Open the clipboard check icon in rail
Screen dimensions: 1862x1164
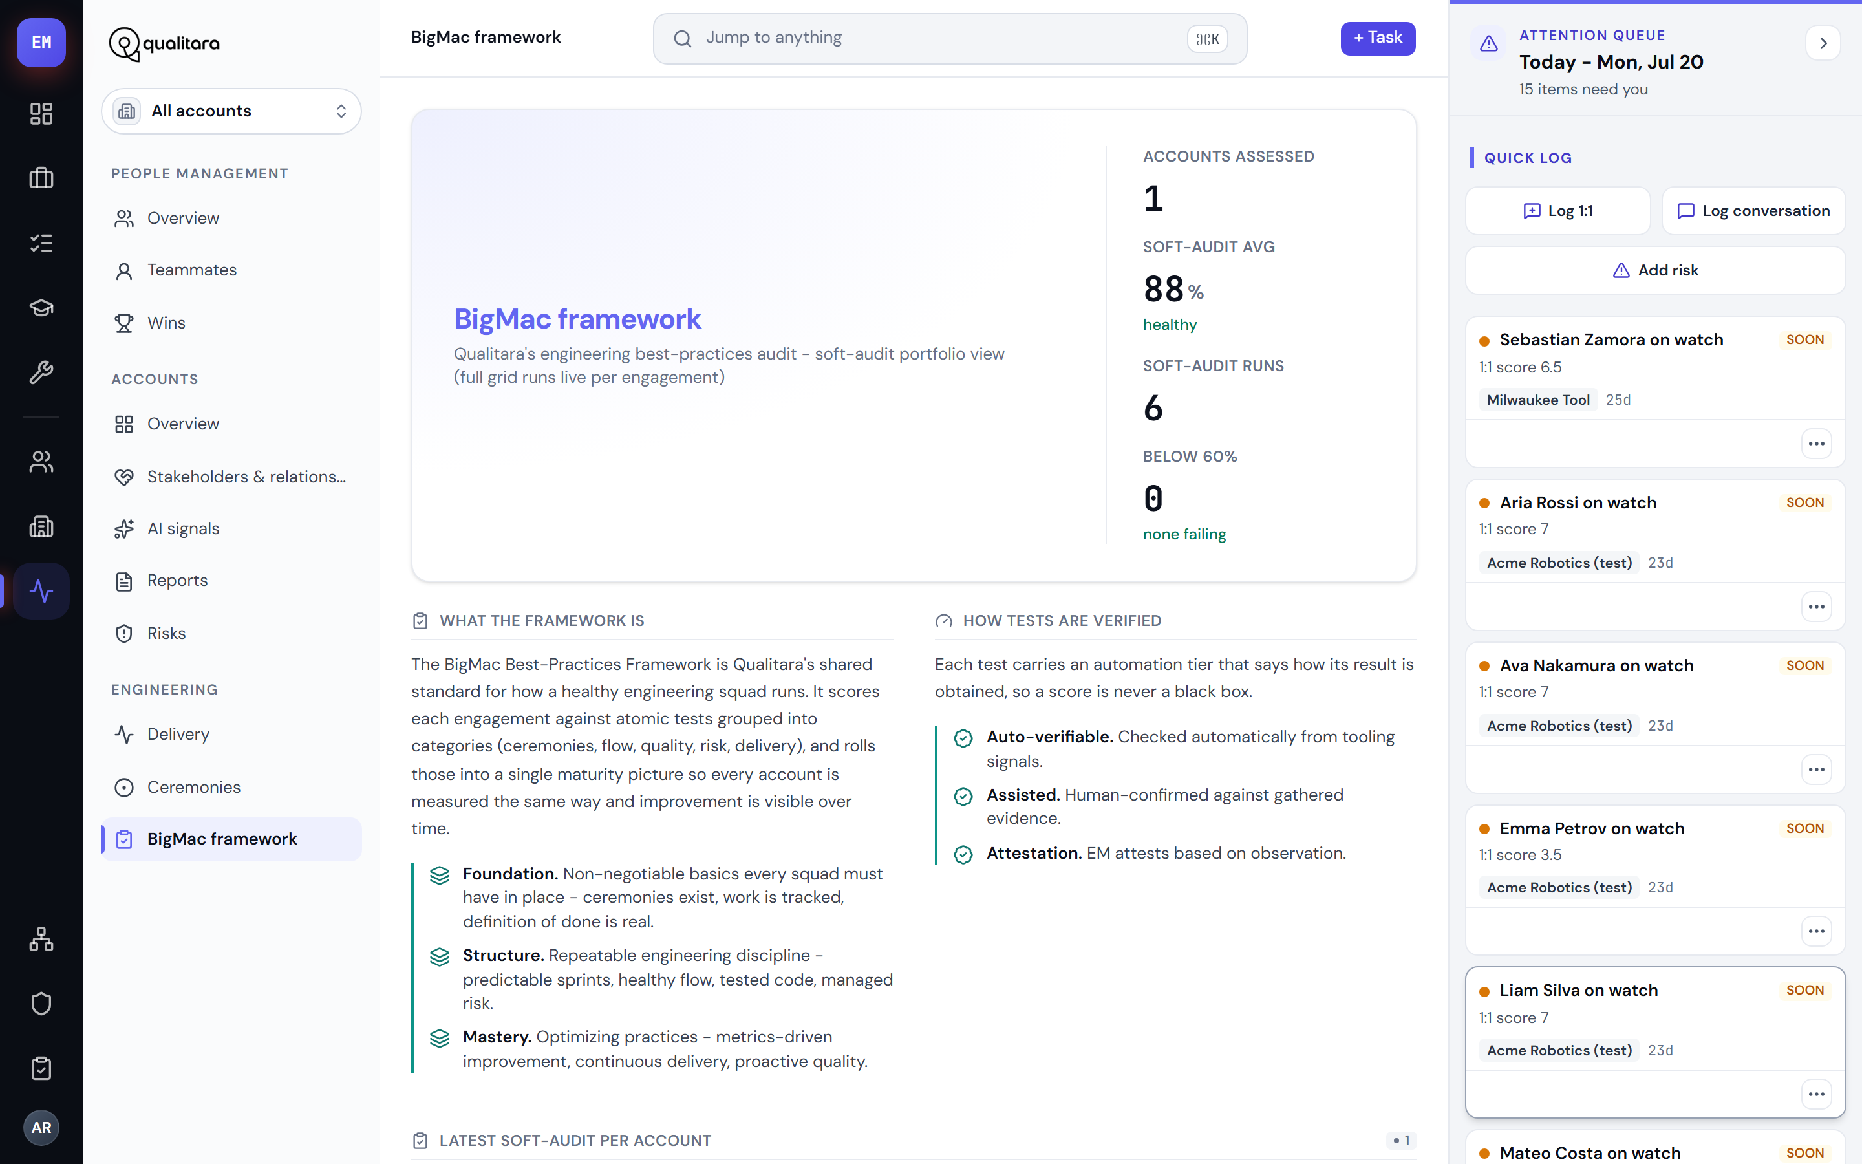[x=41, y=1068]
